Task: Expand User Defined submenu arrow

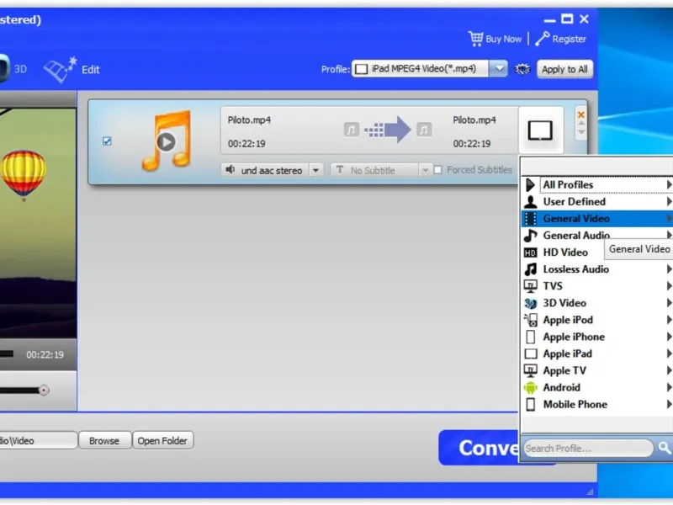Action: tap(669, 201)
